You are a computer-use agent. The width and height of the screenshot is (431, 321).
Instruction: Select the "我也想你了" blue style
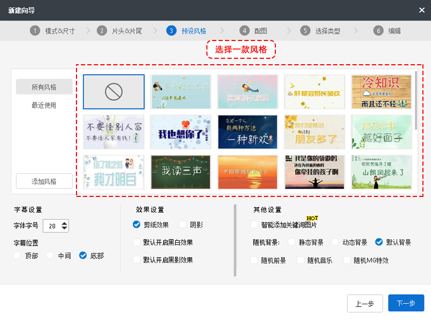180,132
